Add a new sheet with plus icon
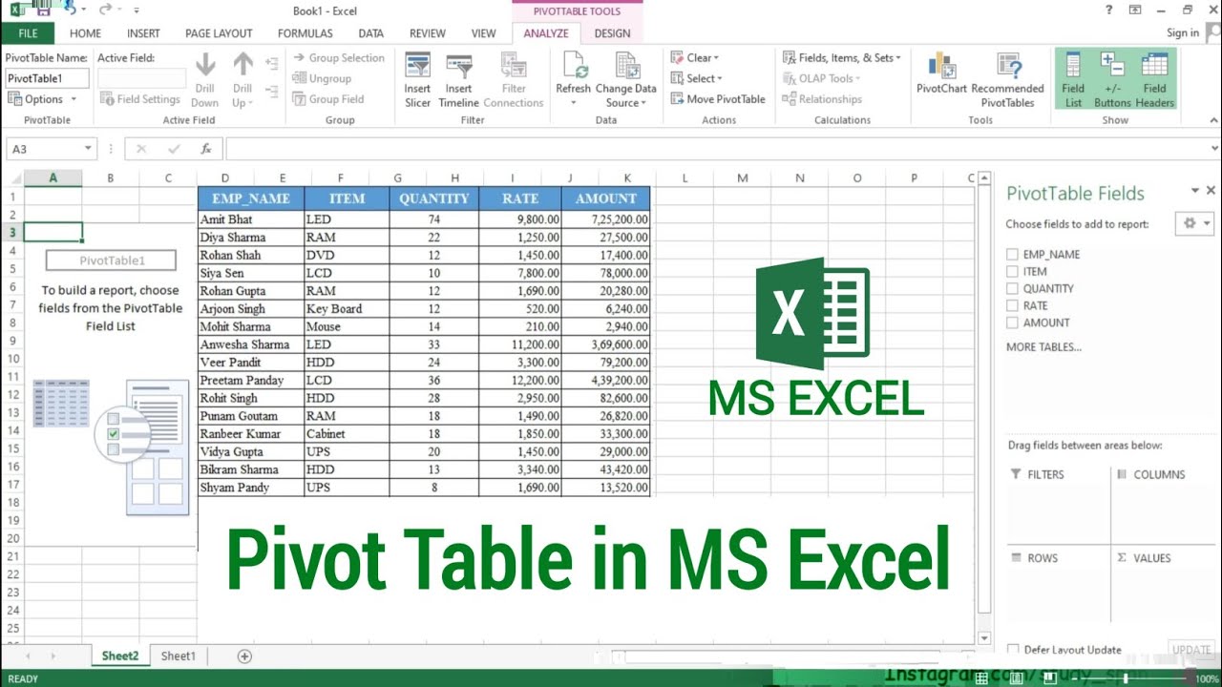 coord(244,656)
